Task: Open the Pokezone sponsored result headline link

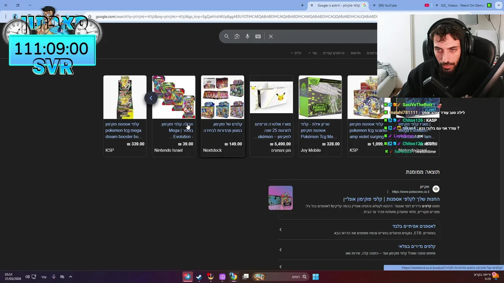Action: tap(391, 199)
